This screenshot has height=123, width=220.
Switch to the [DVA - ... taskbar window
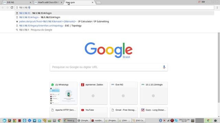click(x=125, y=121)
